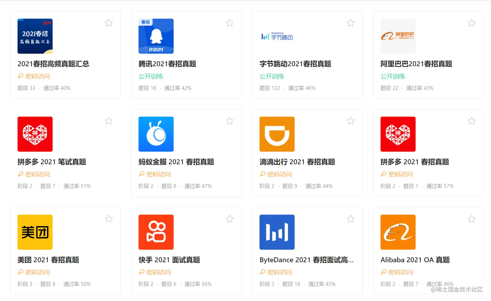Open Alibaba 2021 OA 真题 title
Viewport: 491px width, 301px height.
coord(415,260)
